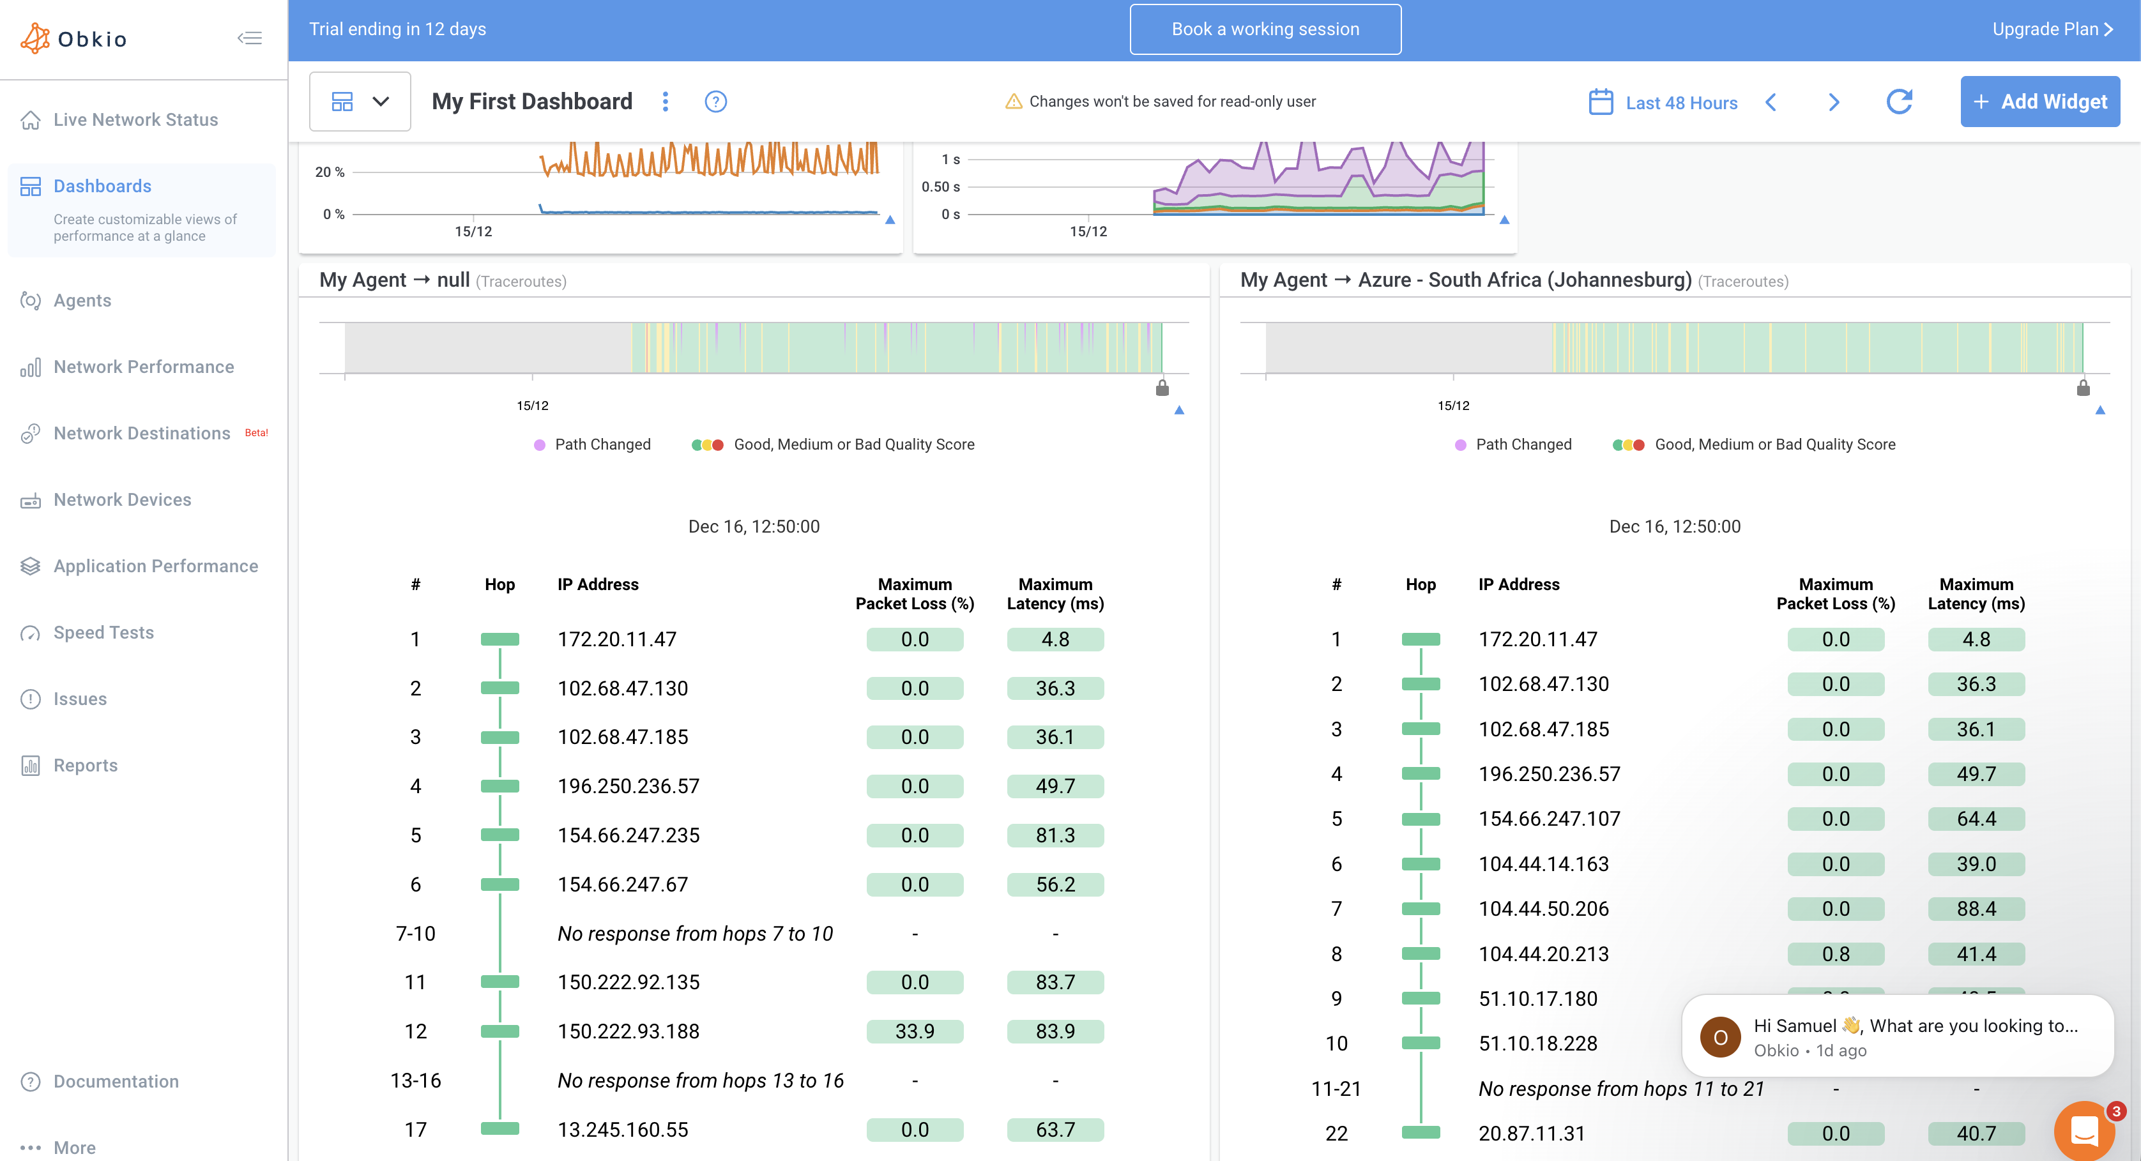The height and width of the screenshot is (1161, 2141).
Task: Navigate forward in the dashboard time range
Action: (x=1834, y=102)
